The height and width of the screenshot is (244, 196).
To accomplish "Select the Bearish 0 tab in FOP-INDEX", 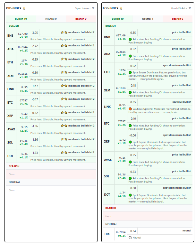I will [177, 19].
